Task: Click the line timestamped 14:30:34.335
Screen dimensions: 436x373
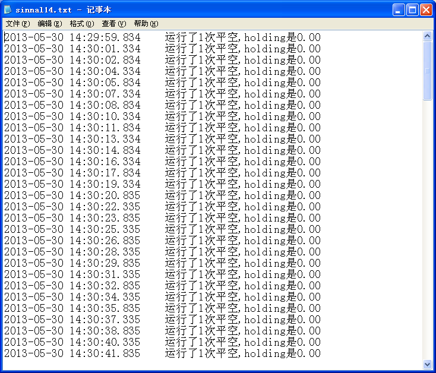Action: [162, 297]
